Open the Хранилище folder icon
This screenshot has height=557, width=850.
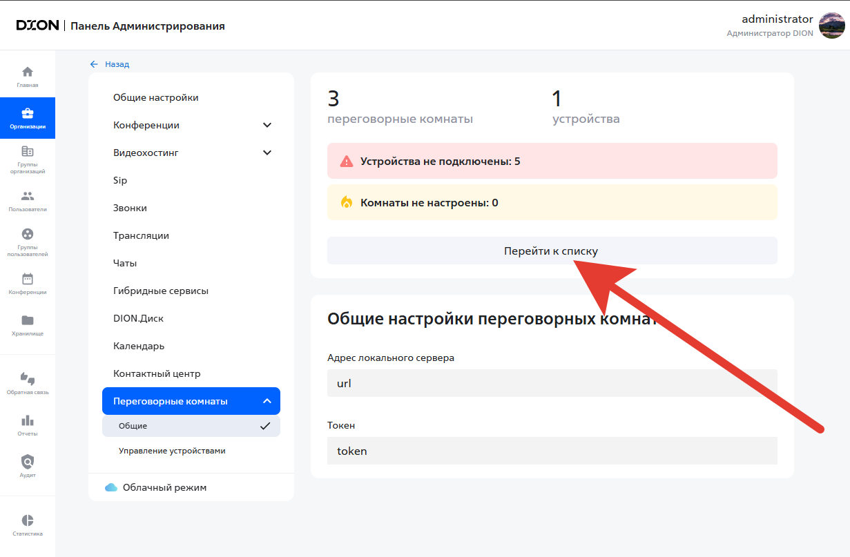click(x=28, y=321)
